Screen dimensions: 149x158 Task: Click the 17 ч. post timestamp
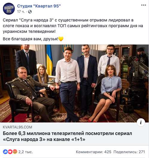(x=21, y=12)
